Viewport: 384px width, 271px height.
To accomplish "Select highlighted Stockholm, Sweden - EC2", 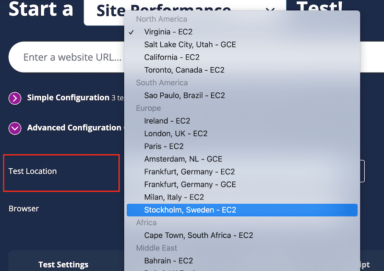I will pos(242,210).
